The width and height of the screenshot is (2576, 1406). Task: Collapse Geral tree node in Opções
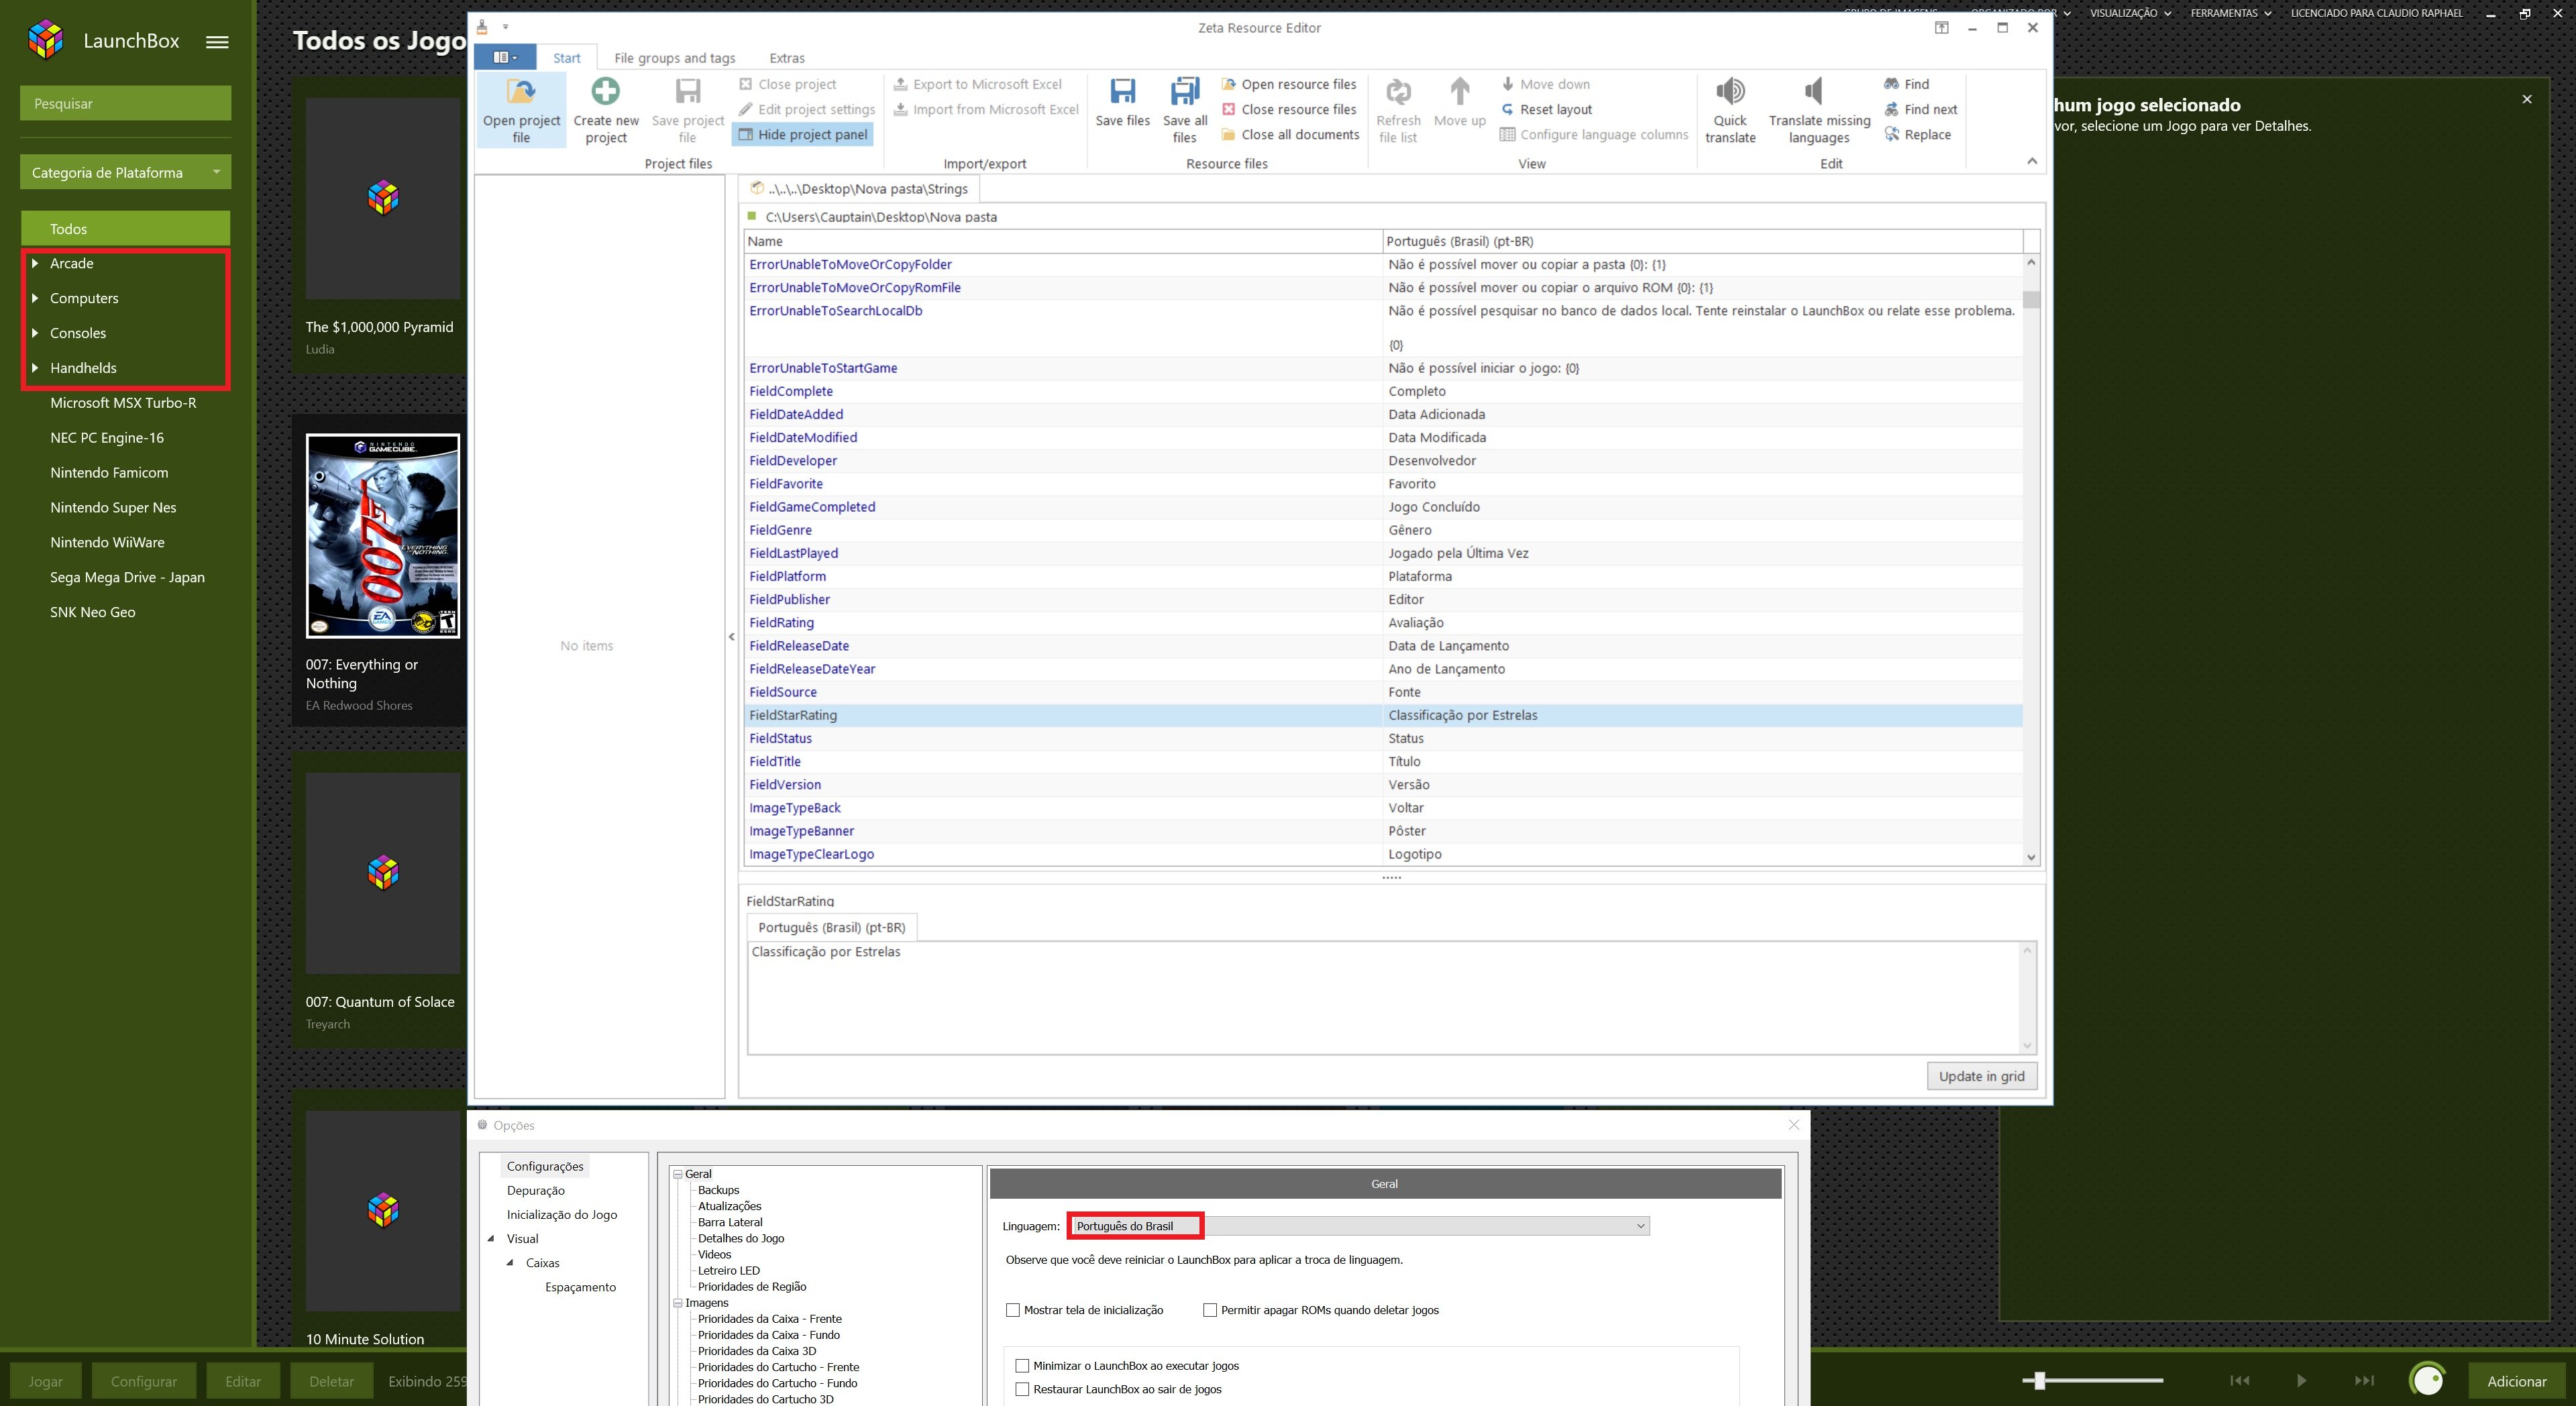[678, 1174]
